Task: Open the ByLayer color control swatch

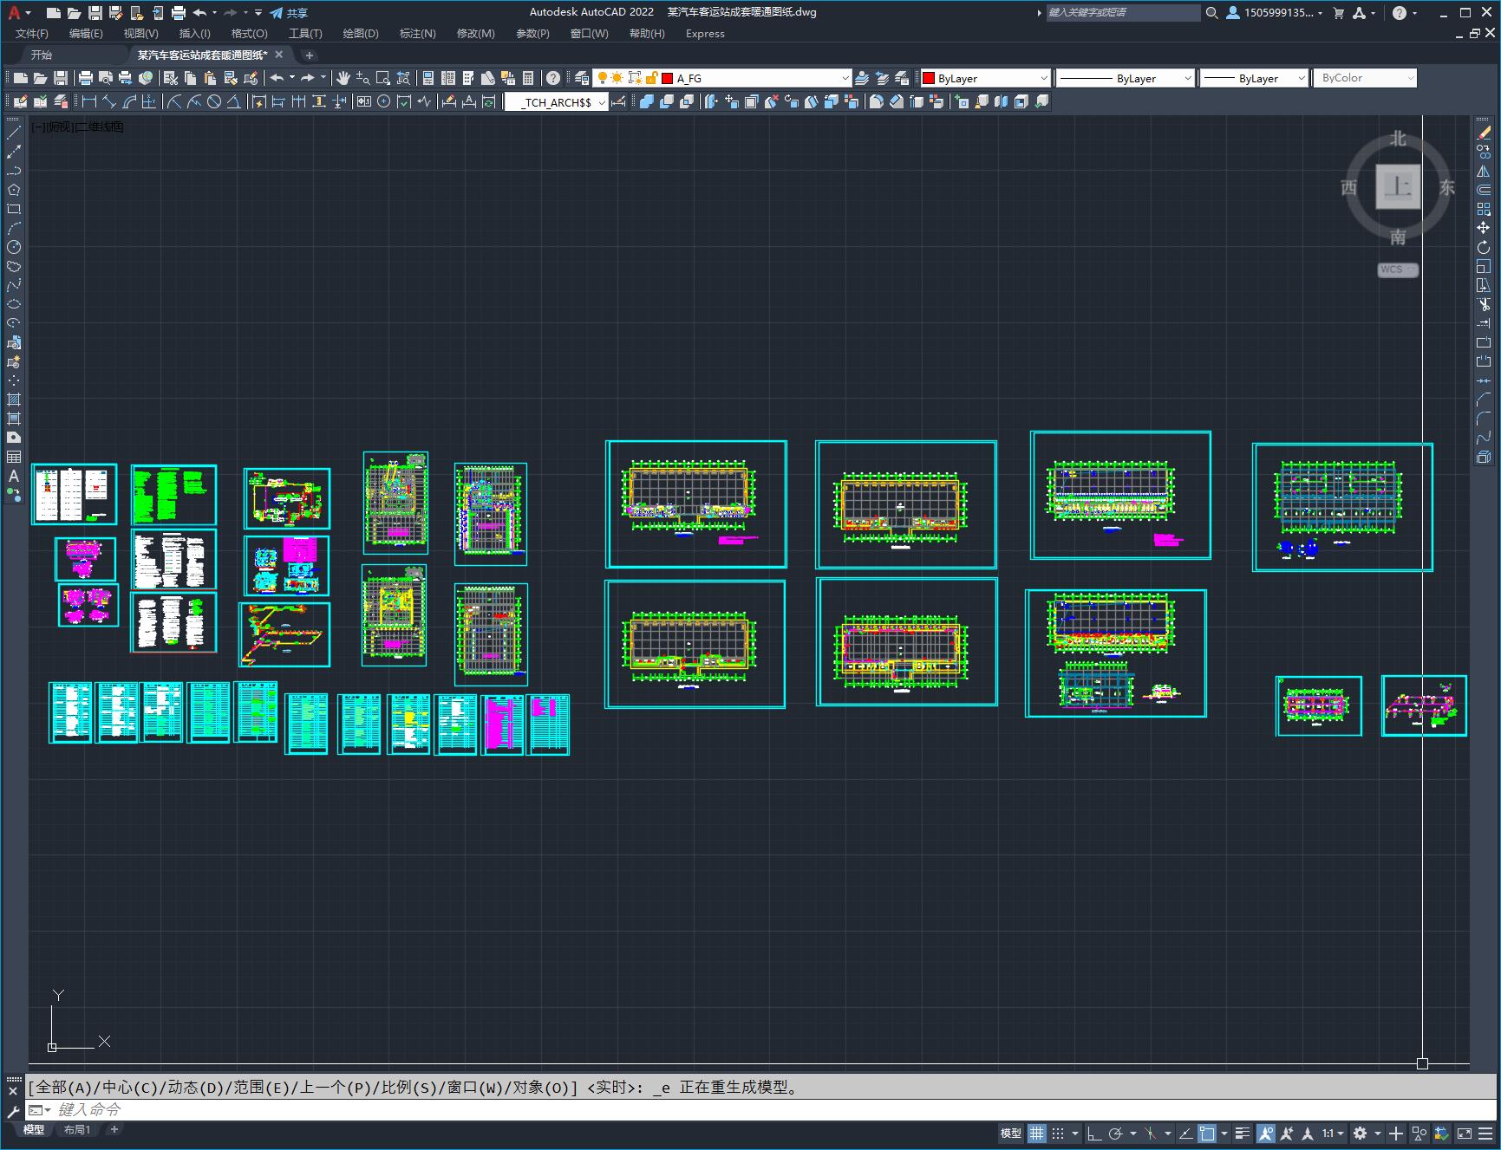Action: (985, 78)
